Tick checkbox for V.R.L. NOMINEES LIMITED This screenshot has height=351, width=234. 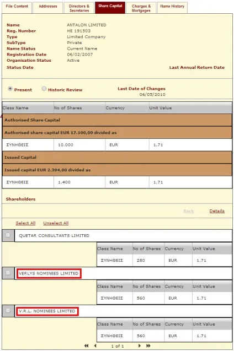tap(8, 310)
